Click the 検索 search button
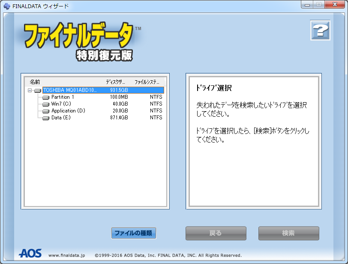This screenshot has width=348, height=264. pyautogui.click(x=288, y=233)
